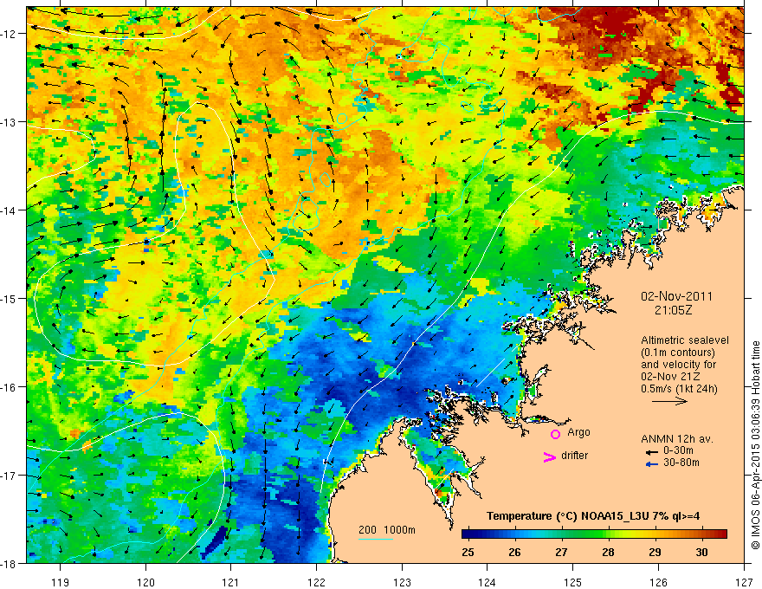The width and height of the screenshot is (762, 589).
Task: Click the latitude -13 axis label
Action: click(9, 122)
